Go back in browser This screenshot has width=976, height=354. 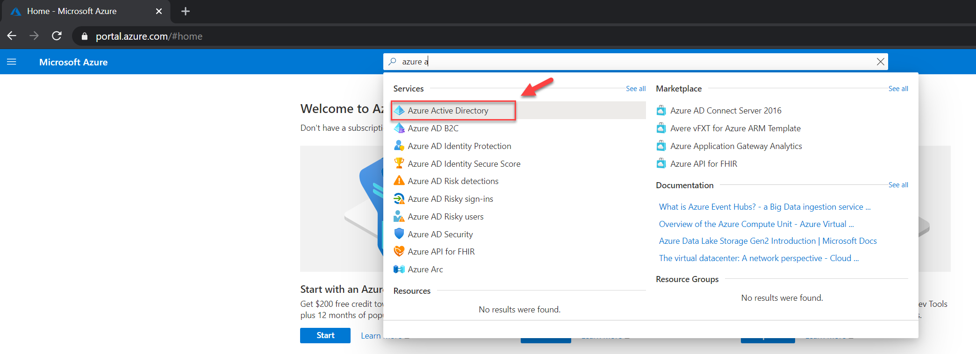(x=12, y=36)
